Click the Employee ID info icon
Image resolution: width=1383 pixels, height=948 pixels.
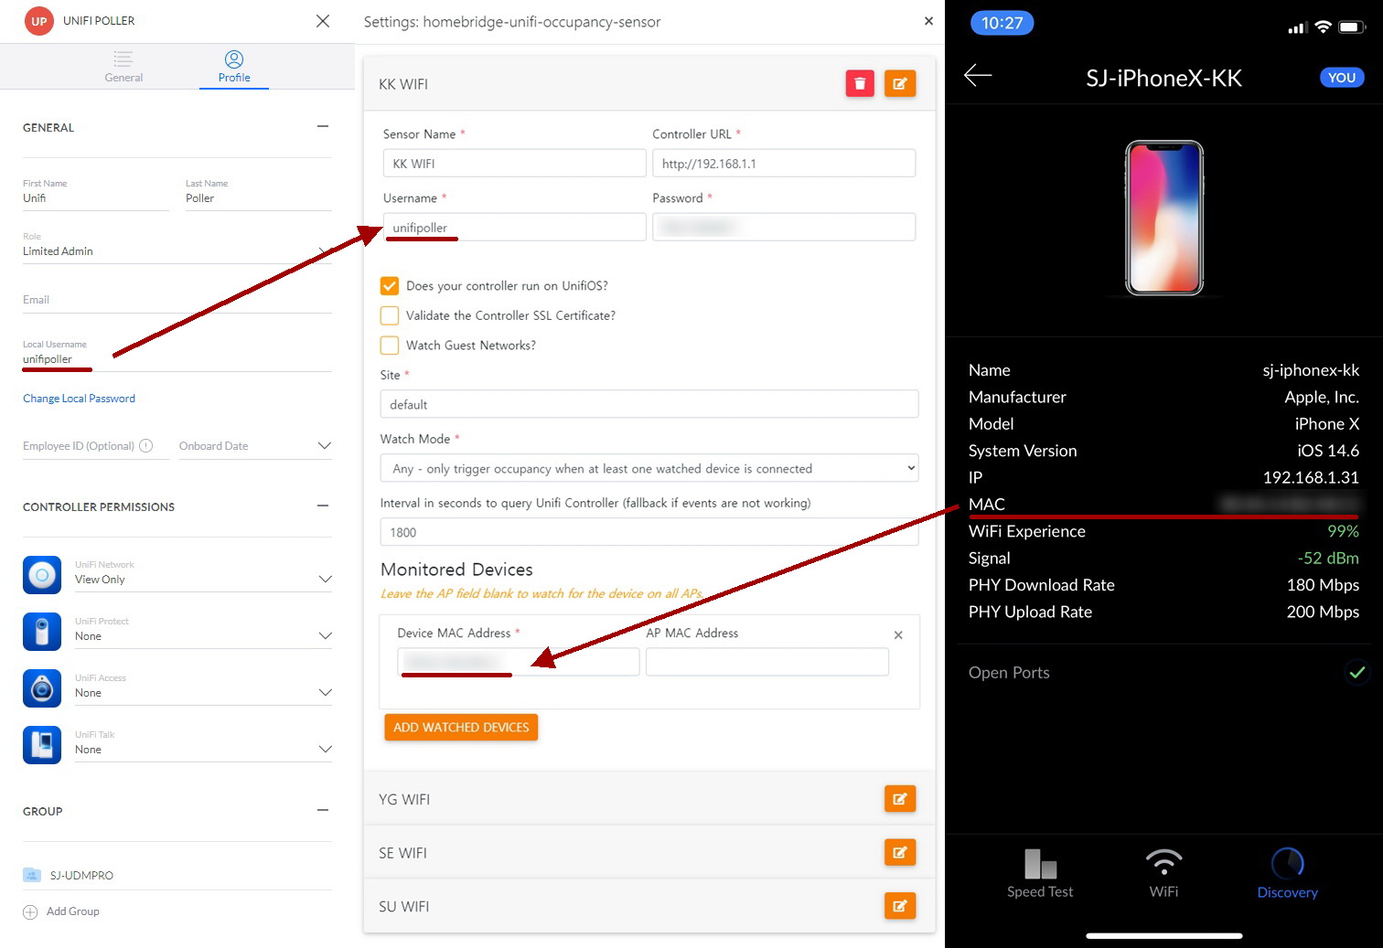[x=146, y=446]
